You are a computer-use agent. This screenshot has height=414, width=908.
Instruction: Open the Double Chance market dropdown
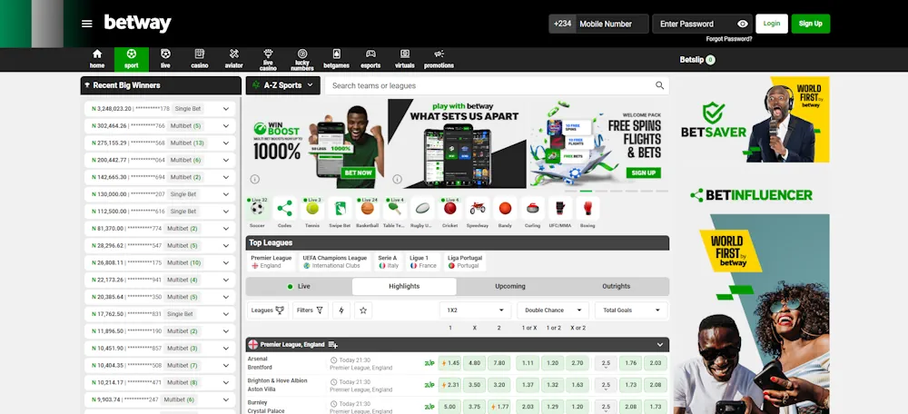pyautogui.click(x=553, y=310)
